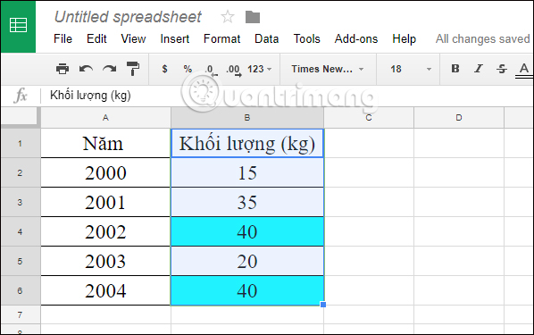The height and width of the screenshot is (335, 534).
Task: Select empty cell C1
Action: pos(369,143)
